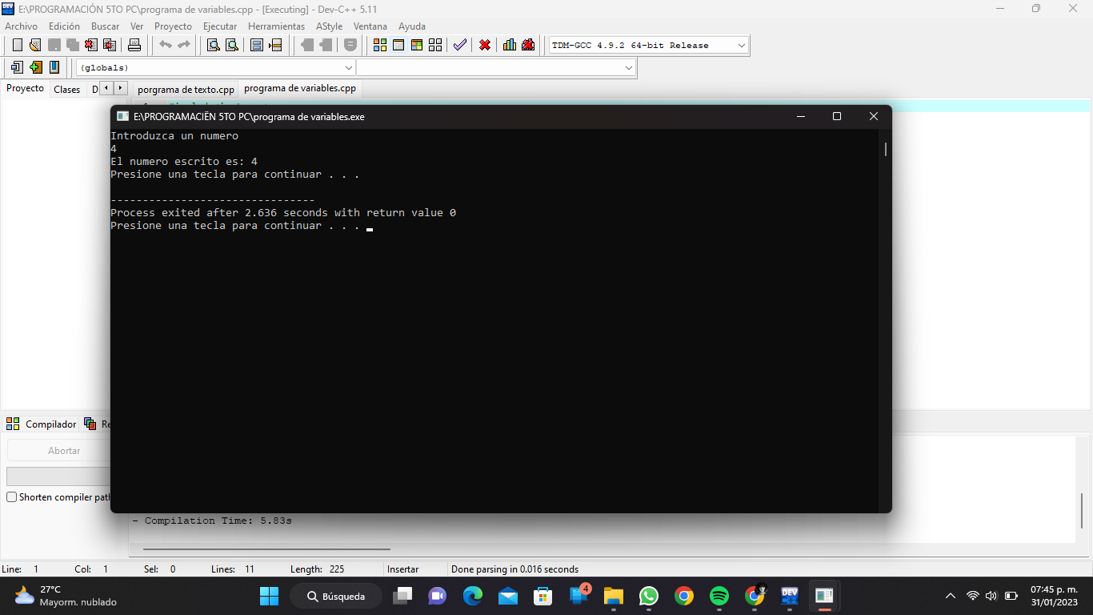Click the Compile icon with colored squares

[380, 45]
